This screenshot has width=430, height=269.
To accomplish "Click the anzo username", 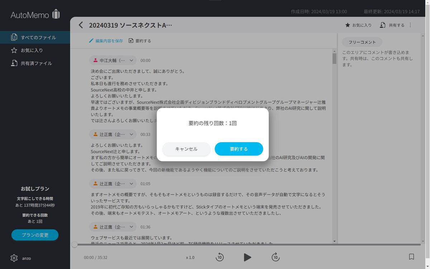I will [27, 258].
